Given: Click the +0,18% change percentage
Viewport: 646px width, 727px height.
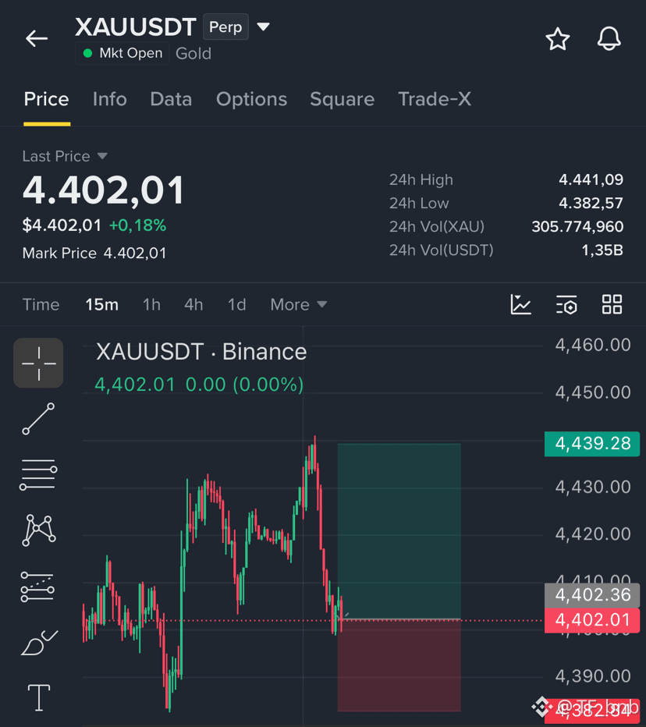Looking at the screenshot, I should (x=138, y=225).
